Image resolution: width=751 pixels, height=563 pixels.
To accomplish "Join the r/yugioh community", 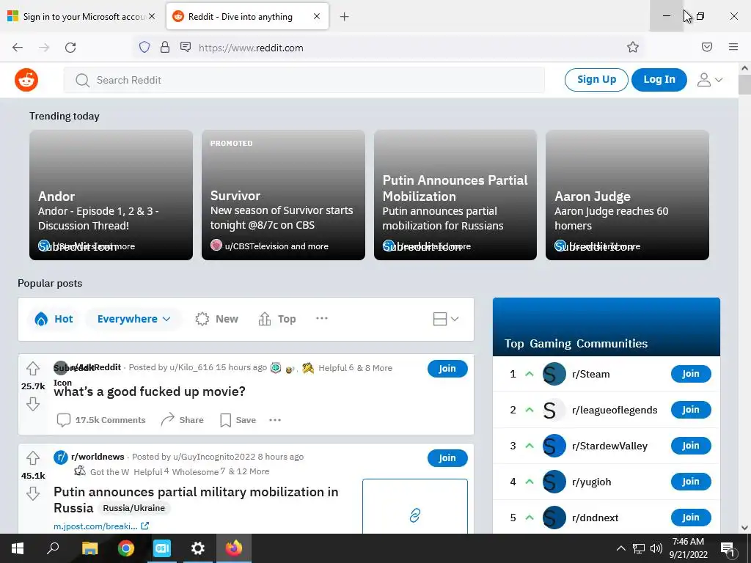I will [x=691, y=482].
